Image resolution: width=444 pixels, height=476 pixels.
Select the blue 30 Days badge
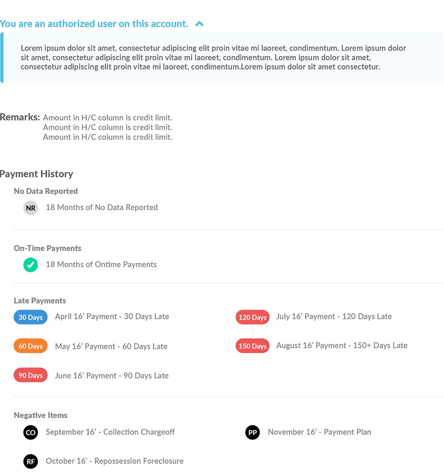(30, 317)
